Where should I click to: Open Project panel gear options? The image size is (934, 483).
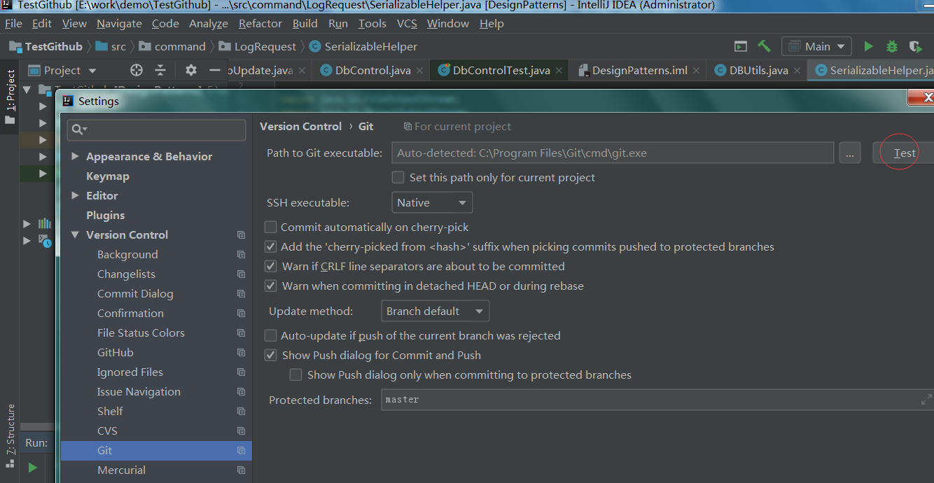191,70
